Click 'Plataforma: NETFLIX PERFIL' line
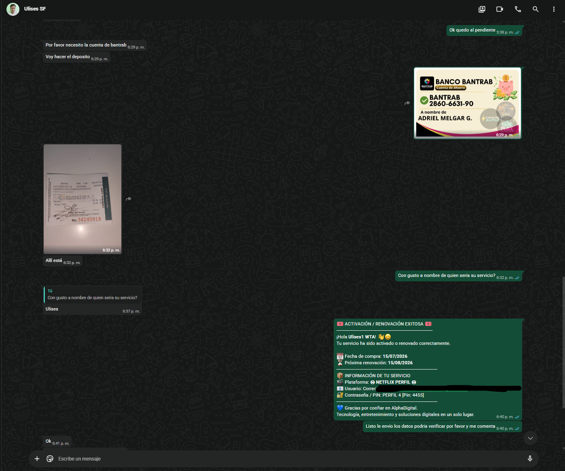Viewport: 565px width, 471px height. (x=377, y=382)
